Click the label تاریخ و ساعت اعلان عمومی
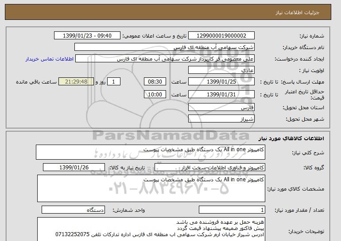The width and height of the screenshot is (341, 241). click(155, 36)
